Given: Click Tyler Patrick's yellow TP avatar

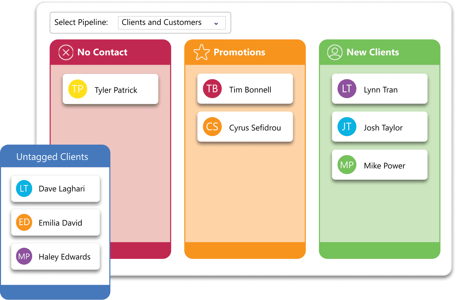Looking at the screenshot, I should click(78, 89).
